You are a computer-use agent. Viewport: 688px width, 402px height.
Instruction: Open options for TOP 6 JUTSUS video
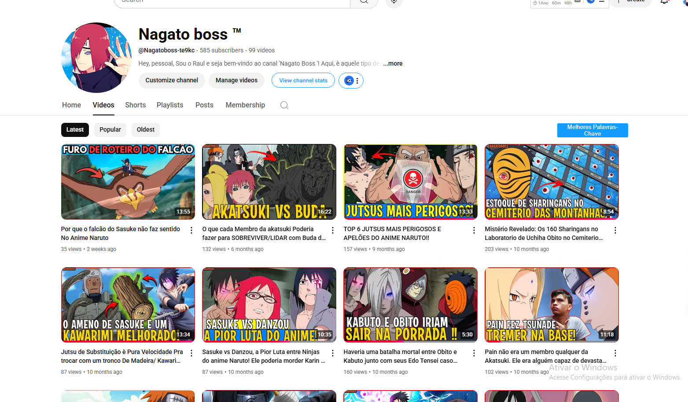(x=474, y=230)
